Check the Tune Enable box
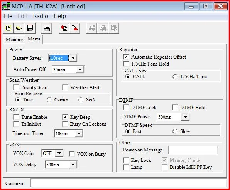 pos(16,117)
